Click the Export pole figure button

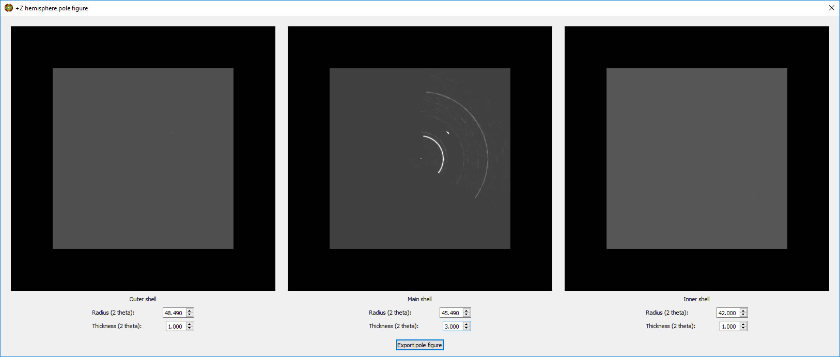coord(419,345)
